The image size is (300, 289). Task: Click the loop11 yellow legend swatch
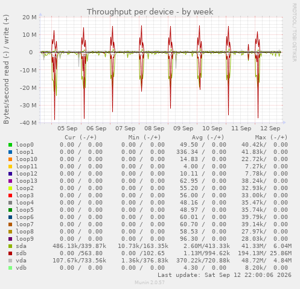coord(10,167)
